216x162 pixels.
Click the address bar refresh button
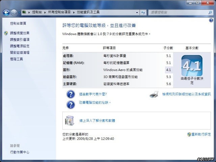click(143, 12)
